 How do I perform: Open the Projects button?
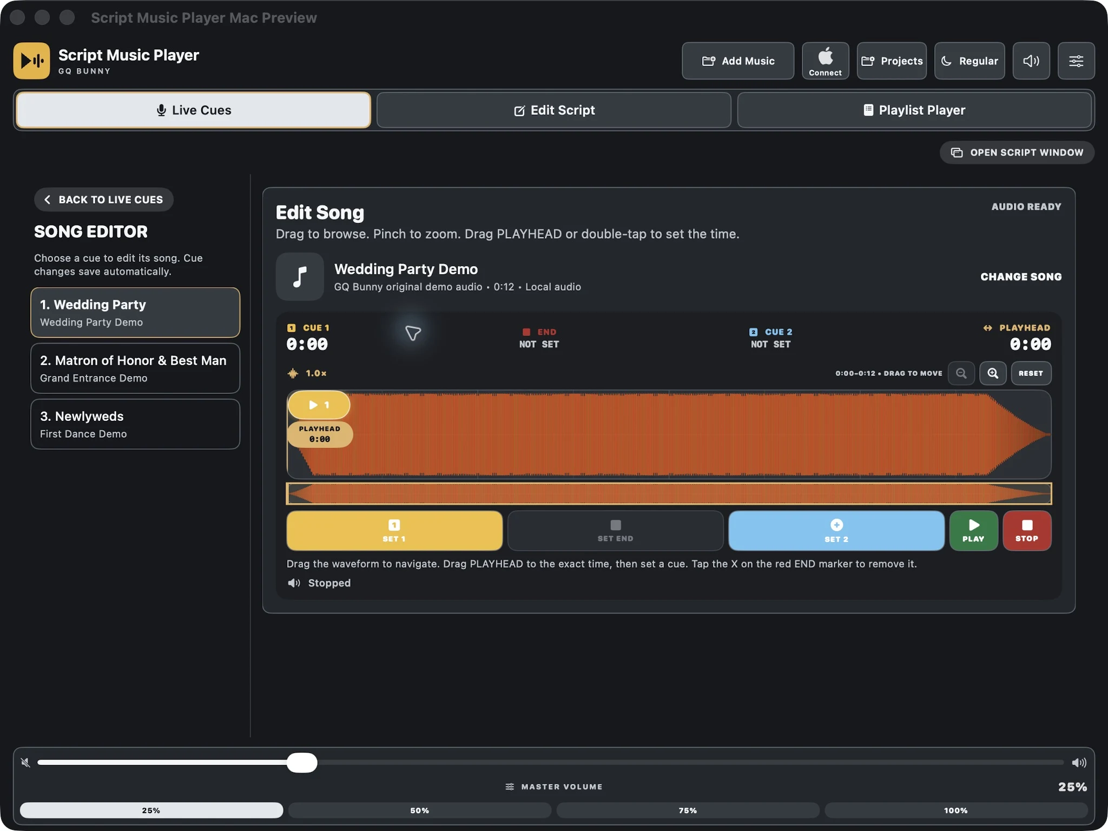[x=892, y=61]
